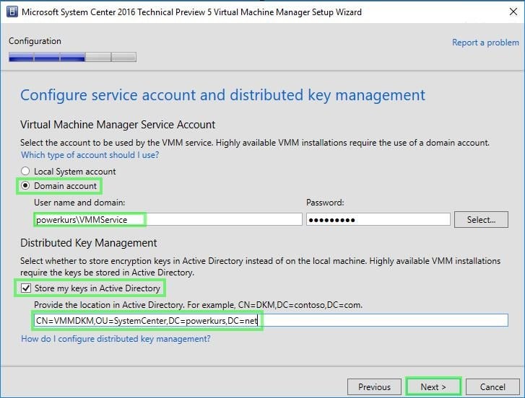The width and height of the screenshot is (525, 398).
Task: Toggle Store my keys in Active Directory
Action: (26, 288)
